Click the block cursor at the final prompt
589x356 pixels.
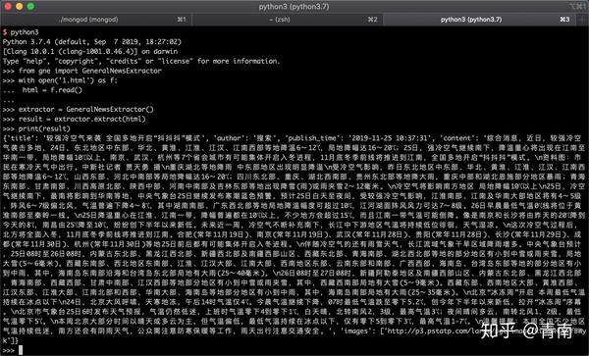21,350
